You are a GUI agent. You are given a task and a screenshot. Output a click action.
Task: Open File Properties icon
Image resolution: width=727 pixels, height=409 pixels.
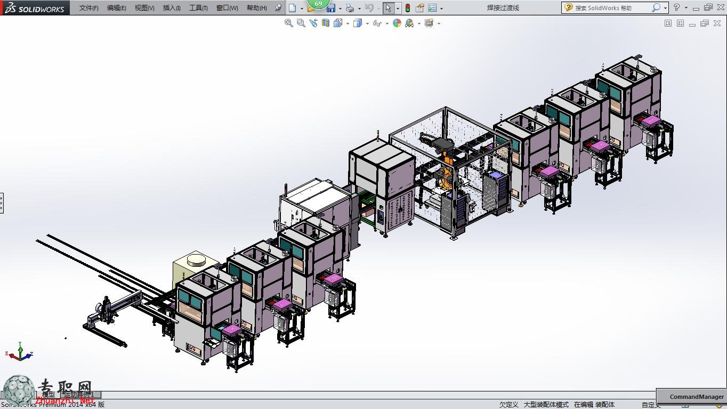[420, 8]
